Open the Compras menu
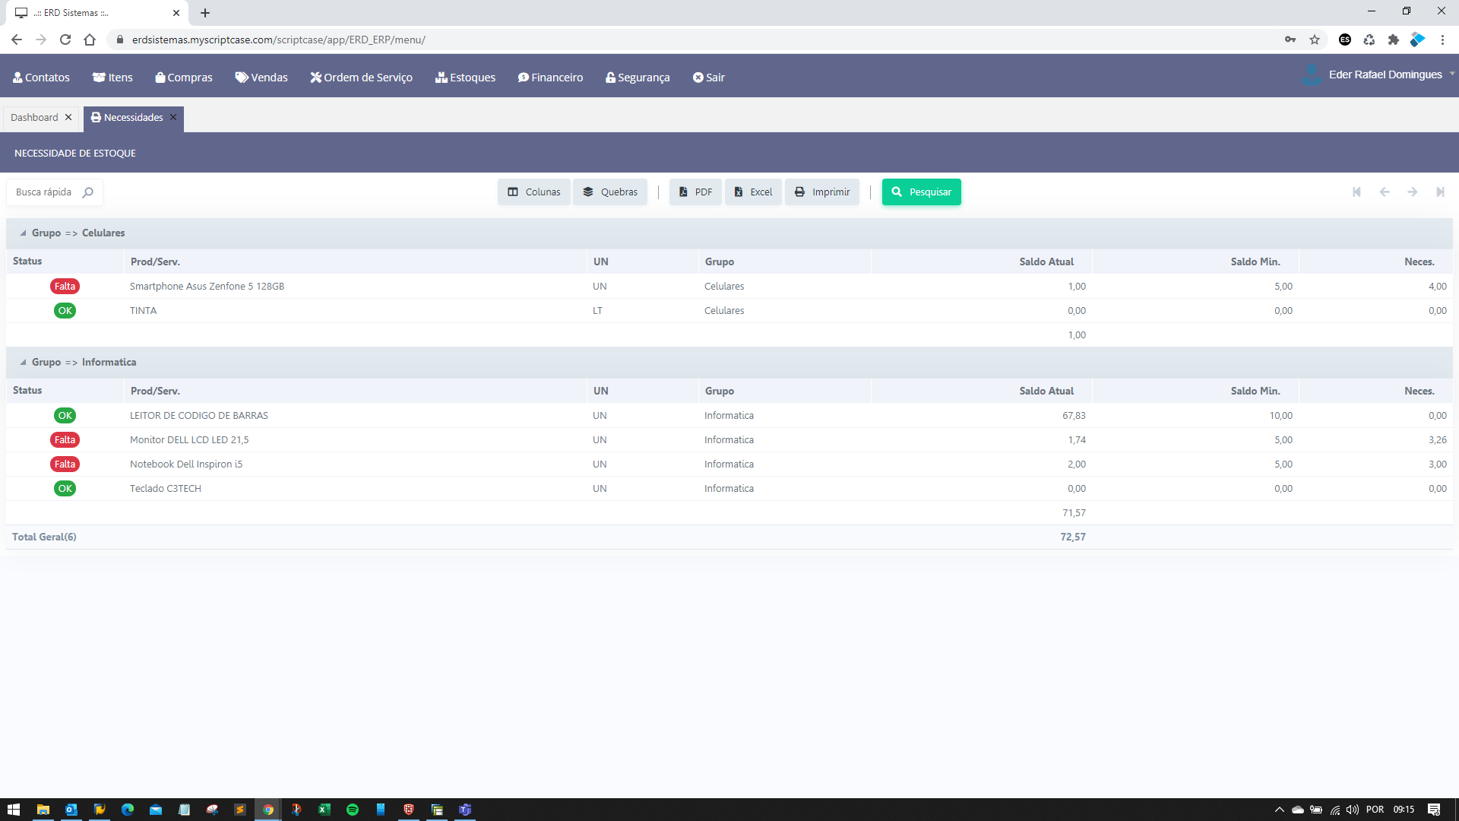 pos(184,78)
